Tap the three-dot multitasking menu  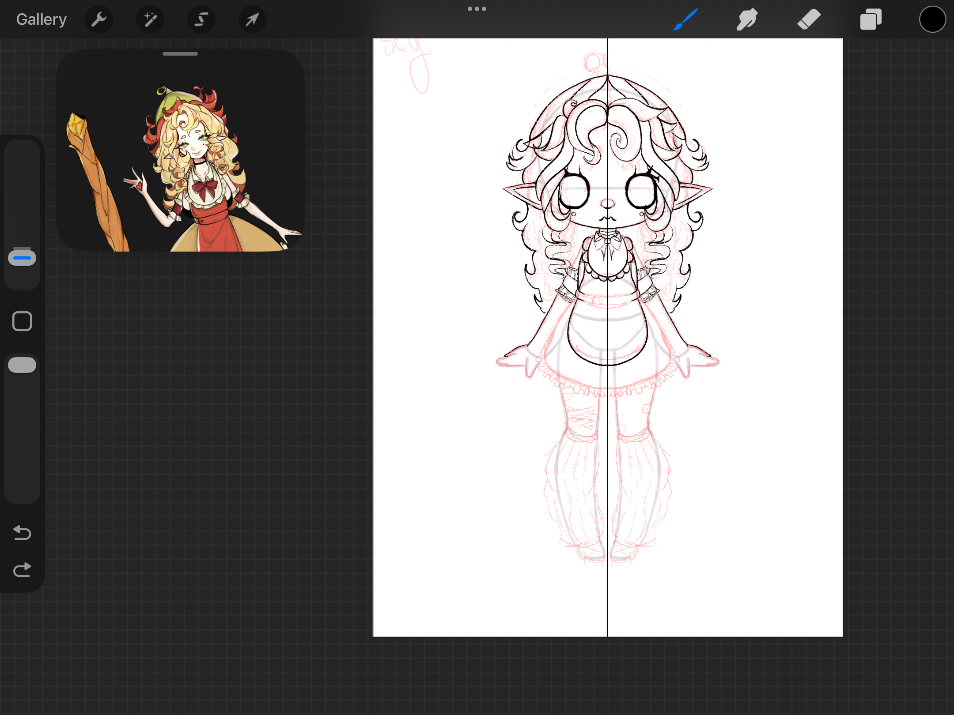click(477, 9)
